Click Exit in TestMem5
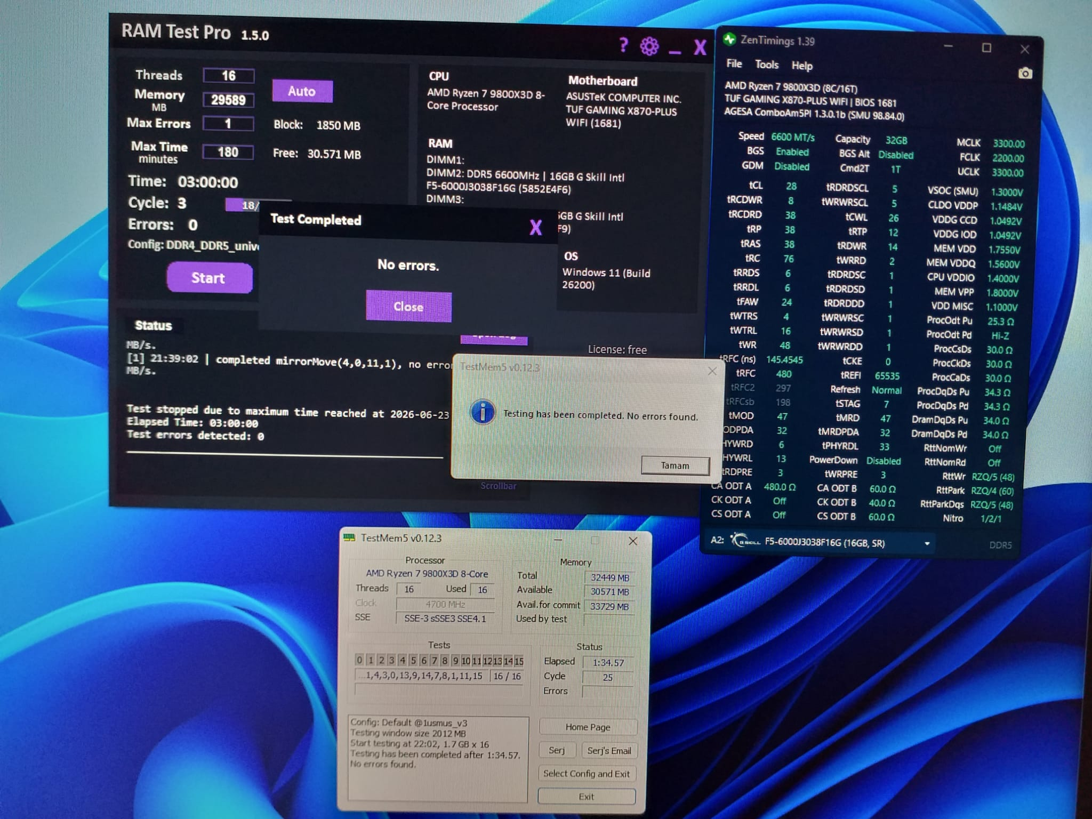 click(x=587, y=797)
